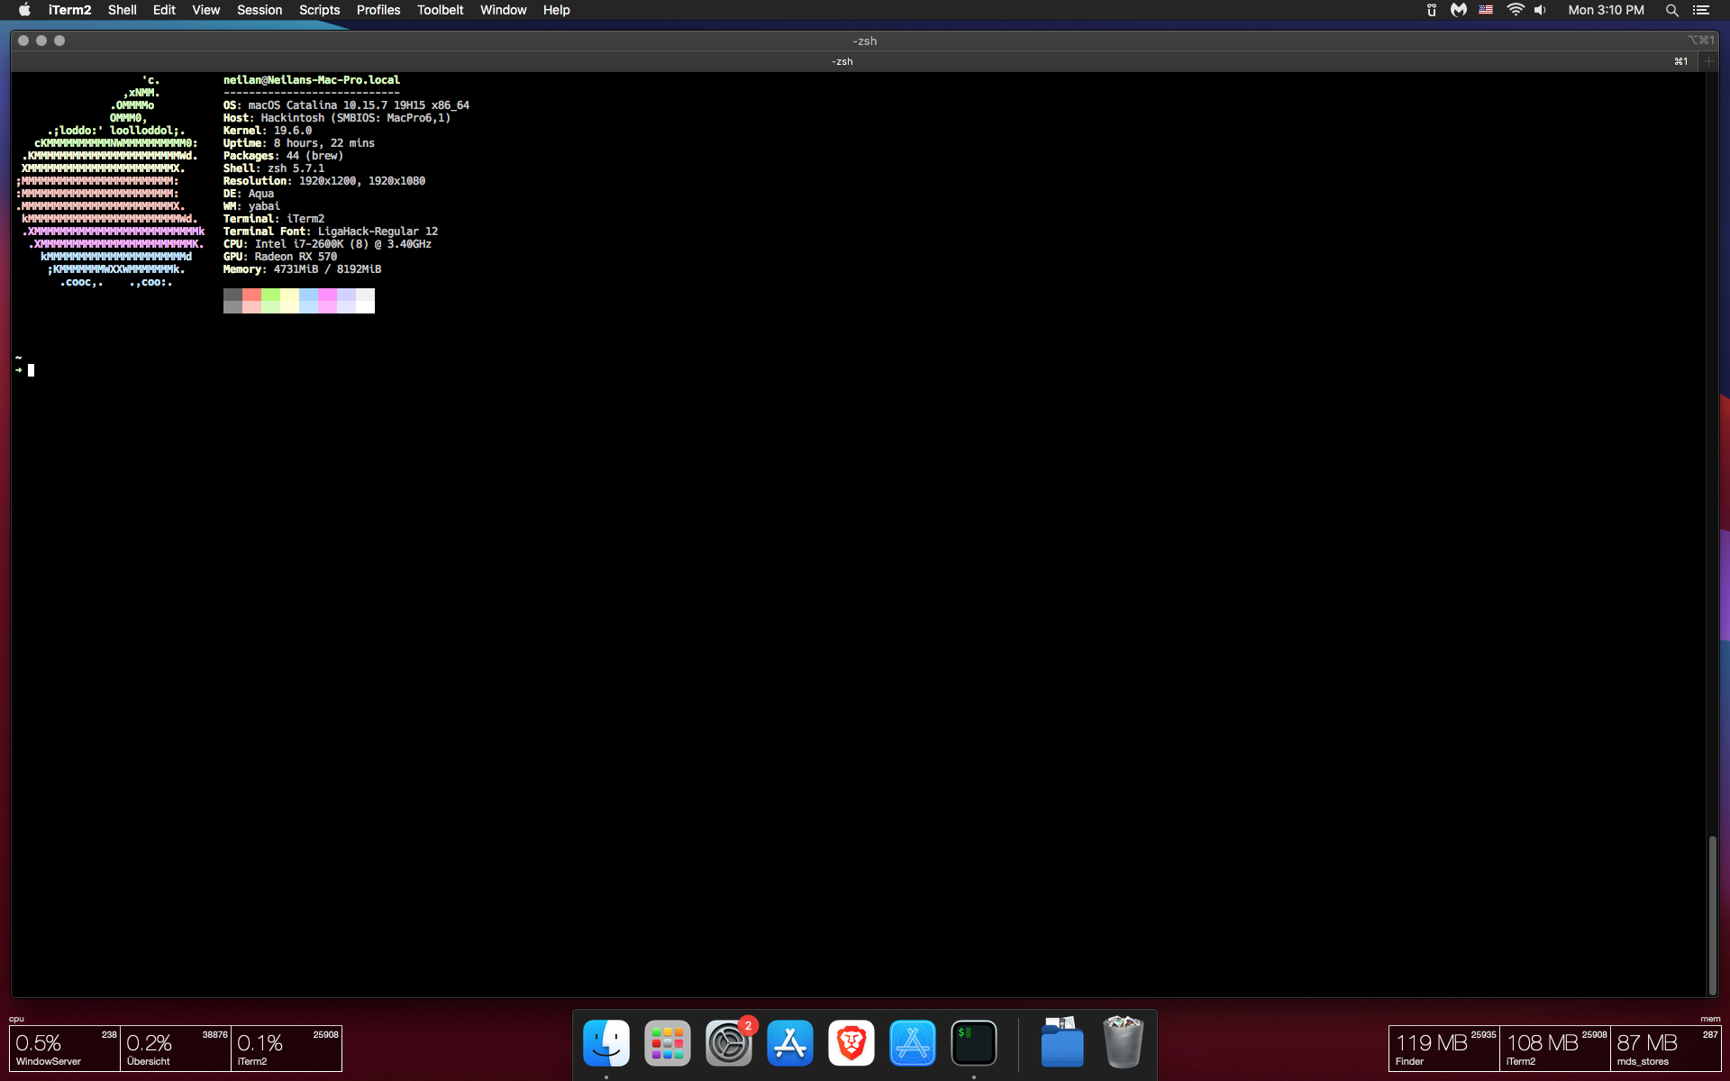Mute sound via the speaker menu bar icon
The image size is (1730, 1081).
[1541, 10]
